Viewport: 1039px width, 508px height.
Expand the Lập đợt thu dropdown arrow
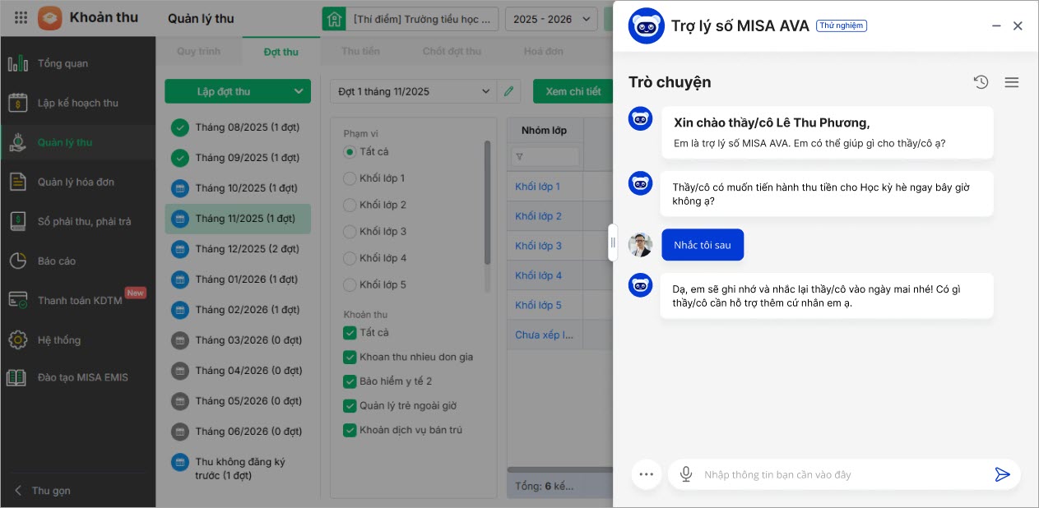pyautogui.click(x=297, y=91)
